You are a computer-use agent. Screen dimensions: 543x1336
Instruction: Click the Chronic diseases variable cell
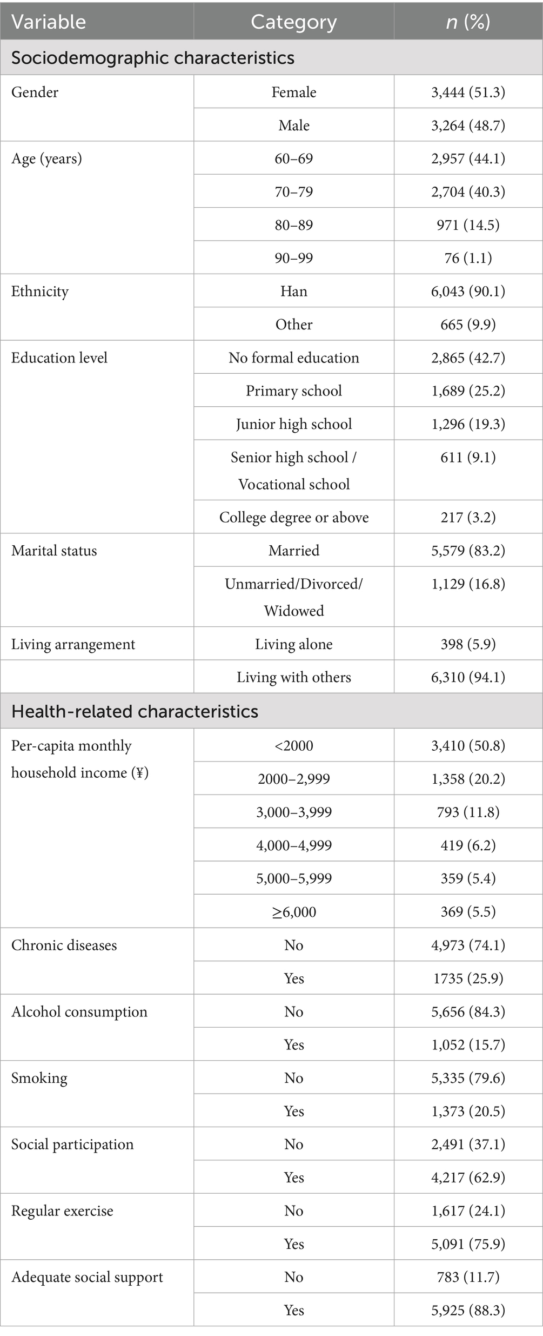pos(64,945)
